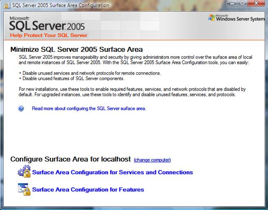Click the window-and-lock icon for Features
The width and height of the screenshot is (268, 210).
click(x=23, y=189)
